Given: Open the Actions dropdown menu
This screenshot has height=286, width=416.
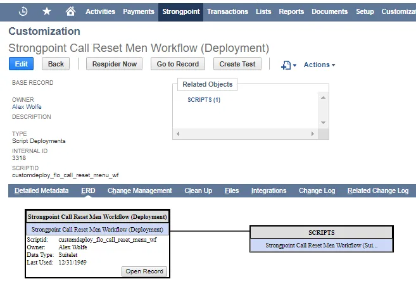Looking at the screenshot, I should point(319,65).
